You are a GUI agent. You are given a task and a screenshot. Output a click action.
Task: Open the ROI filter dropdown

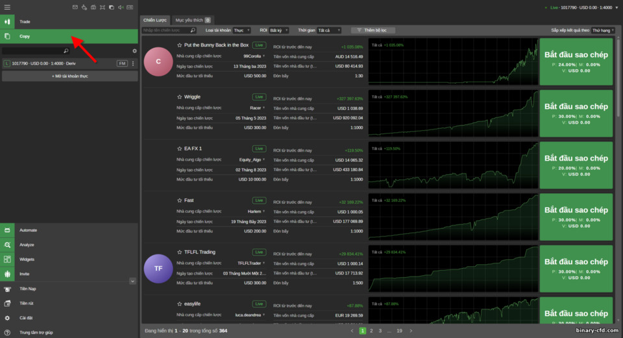coord(279,30)
